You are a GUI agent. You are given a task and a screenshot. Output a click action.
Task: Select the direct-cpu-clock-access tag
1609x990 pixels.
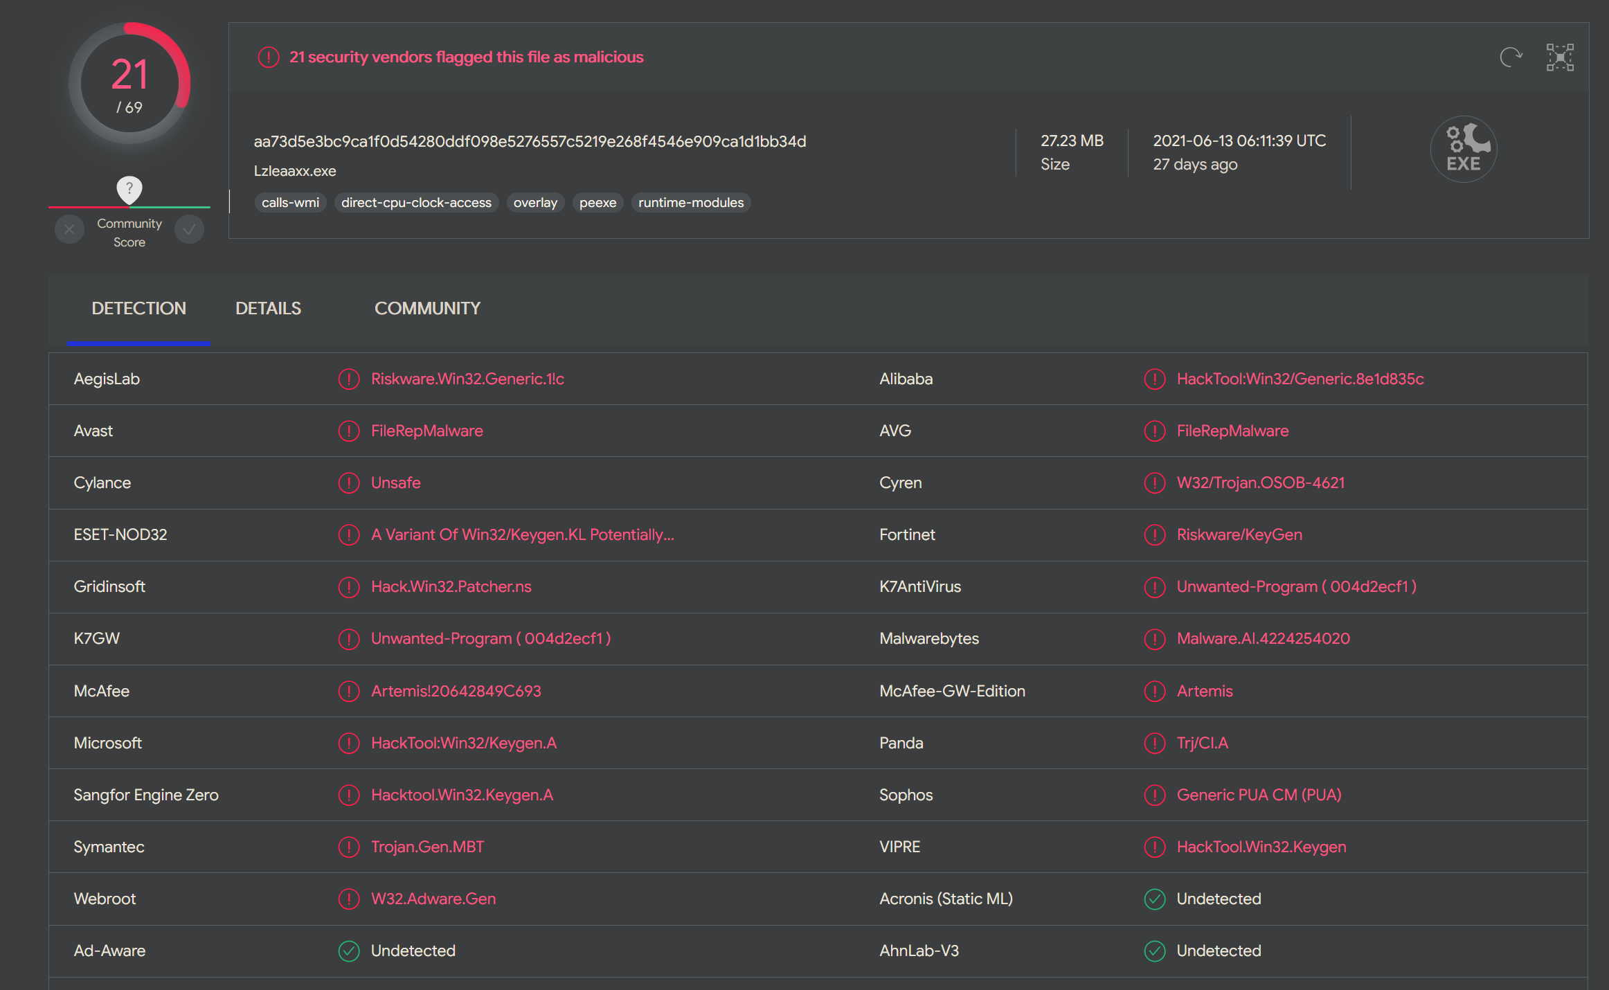[x=416, y=202]
